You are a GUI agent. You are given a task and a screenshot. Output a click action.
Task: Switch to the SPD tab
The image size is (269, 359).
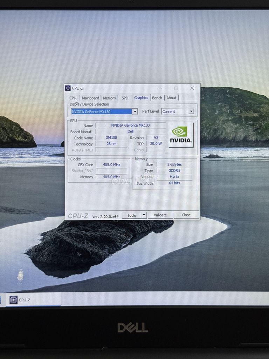125,98
